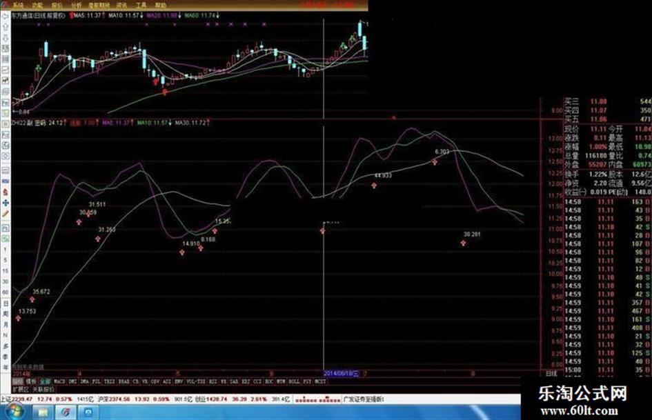Open the 报价 menu
The image size is (652, 420).
point(57,6)
